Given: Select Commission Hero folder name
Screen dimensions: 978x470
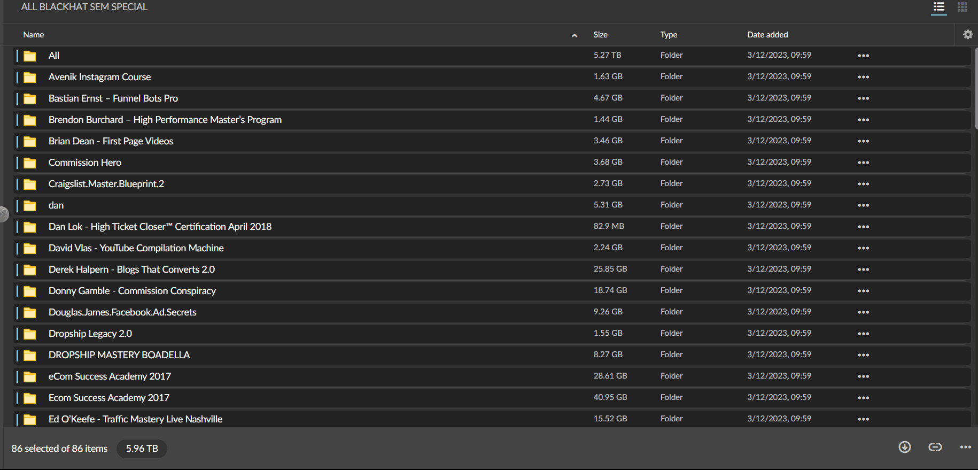Looking at the screenshot, I should point(85,163).
